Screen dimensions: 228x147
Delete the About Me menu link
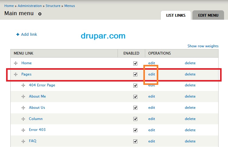190,96
